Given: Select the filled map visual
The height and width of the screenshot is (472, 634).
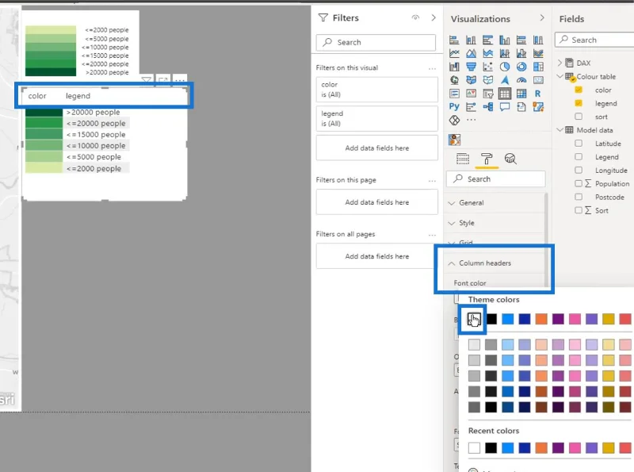Looking at the screenshot, I should (x=471, y=80).
